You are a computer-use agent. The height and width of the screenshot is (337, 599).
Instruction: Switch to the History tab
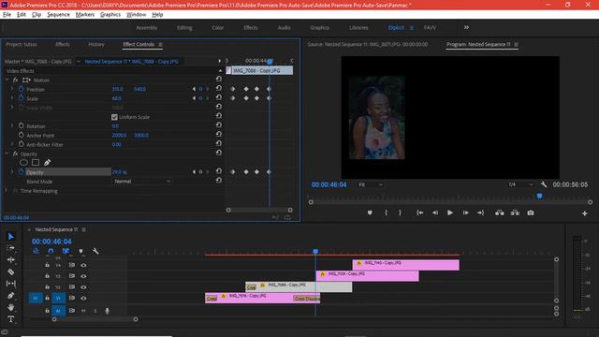point(96,44)
